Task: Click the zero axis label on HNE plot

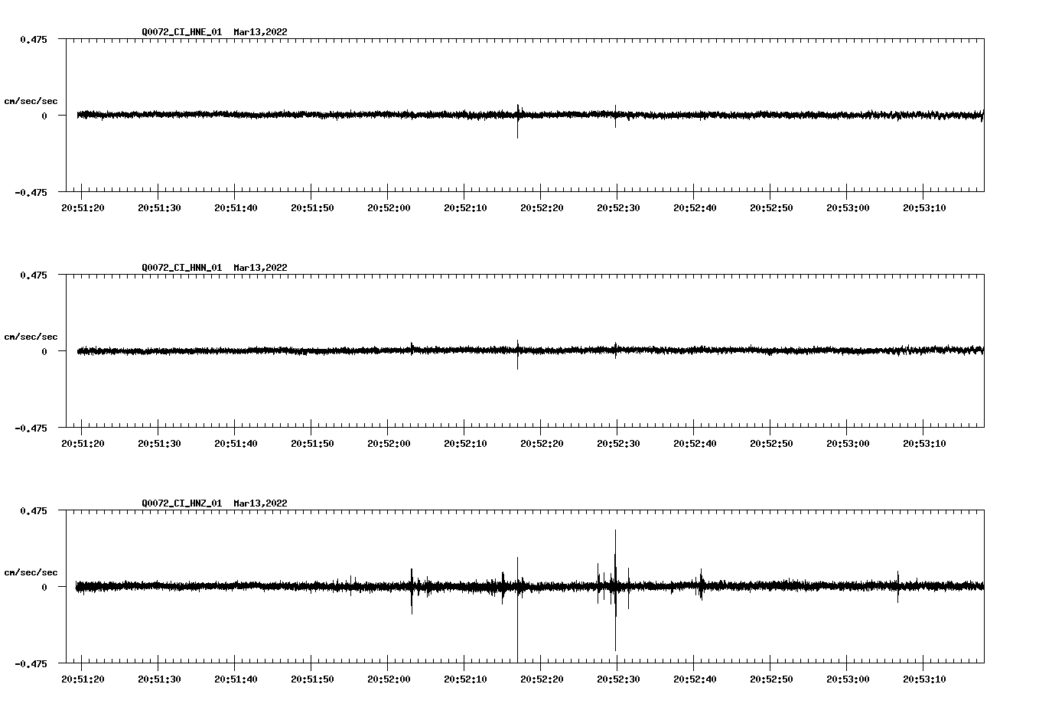Action: [x=44, y=116]
